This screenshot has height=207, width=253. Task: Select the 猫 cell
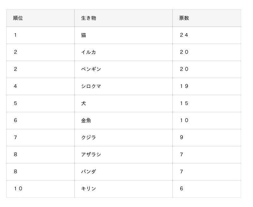tap(83, 35)
